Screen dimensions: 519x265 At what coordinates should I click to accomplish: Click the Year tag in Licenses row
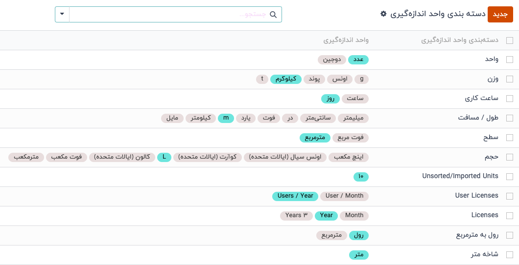click(x=326, y=215)
